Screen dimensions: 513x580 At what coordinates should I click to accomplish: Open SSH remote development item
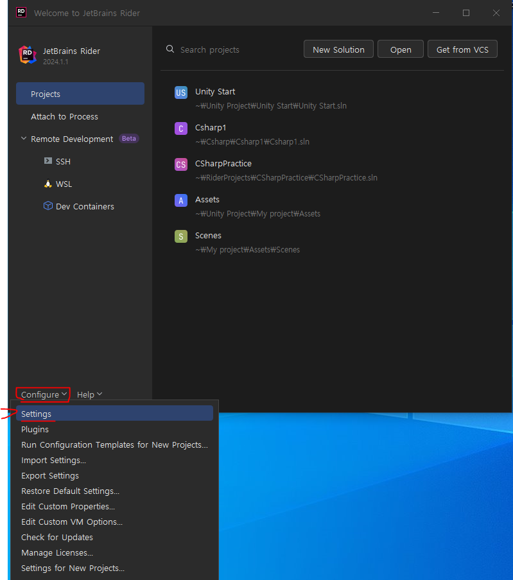pos(80,161)
